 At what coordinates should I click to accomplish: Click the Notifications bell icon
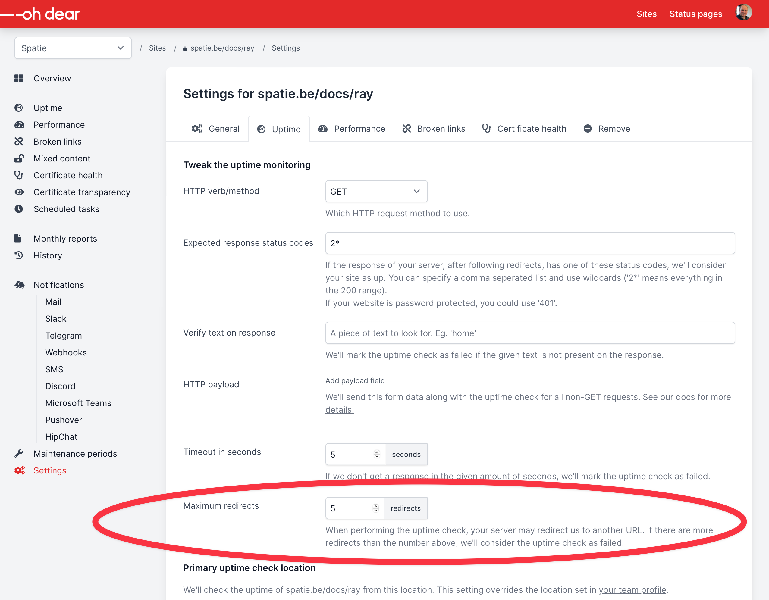(20, 285)
